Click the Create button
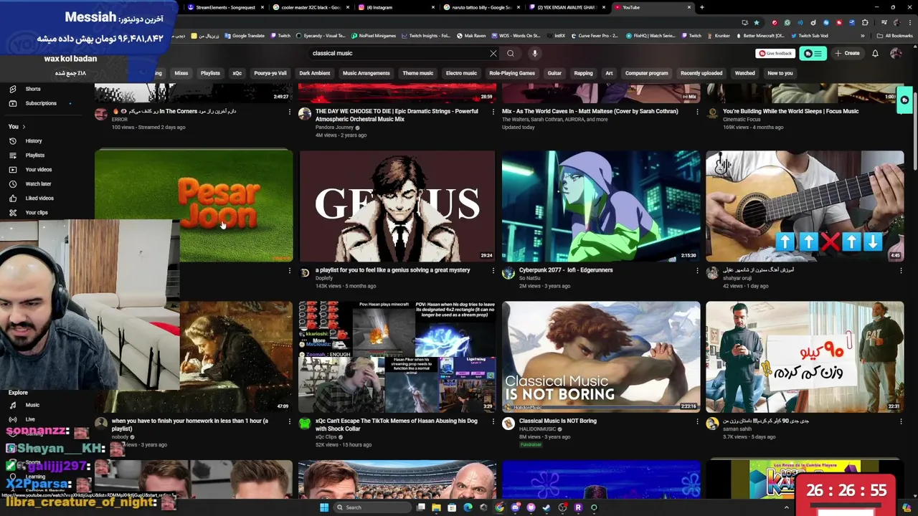 (x=847, y=53)
